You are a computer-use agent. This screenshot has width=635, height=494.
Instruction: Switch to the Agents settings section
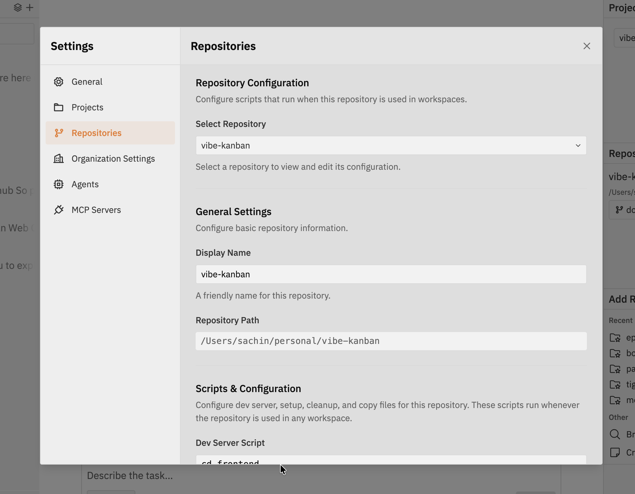85,184
